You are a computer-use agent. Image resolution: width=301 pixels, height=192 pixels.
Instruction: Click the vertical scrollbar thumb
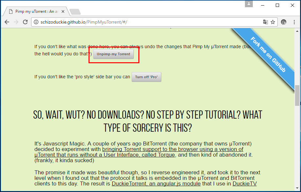pyautogui.click(x=297, y=95)
